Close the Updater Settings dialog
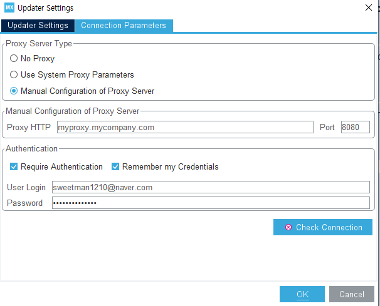 pyautogui.click(x=367, y=8)
